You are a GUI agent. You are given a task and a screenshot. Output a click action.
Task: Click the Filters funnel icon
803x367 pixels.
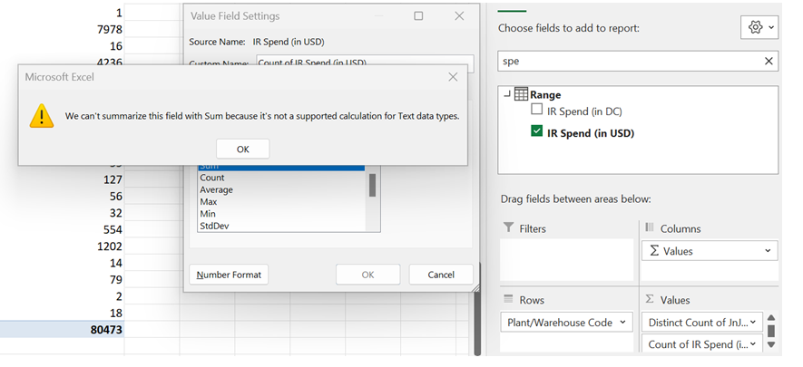(x=508, y=227)
